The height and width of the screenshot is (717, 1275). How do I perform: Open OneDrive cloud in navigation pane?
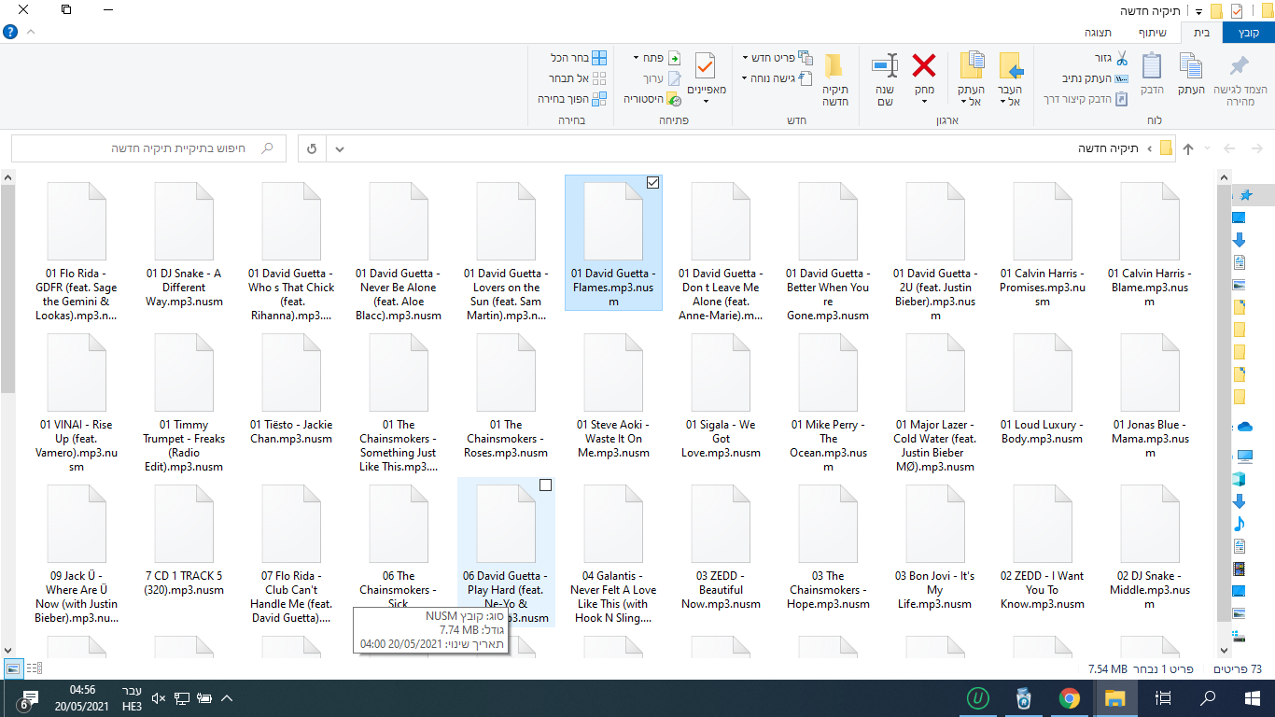click(1243, 427)
